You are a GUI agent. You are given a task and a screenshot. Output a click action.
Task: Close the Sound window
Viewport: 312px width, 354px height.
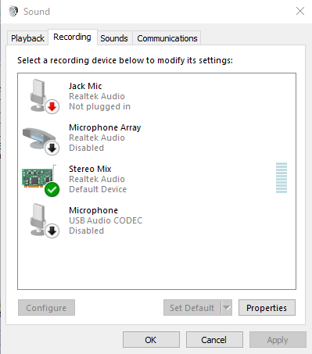(x=300, y=11)
